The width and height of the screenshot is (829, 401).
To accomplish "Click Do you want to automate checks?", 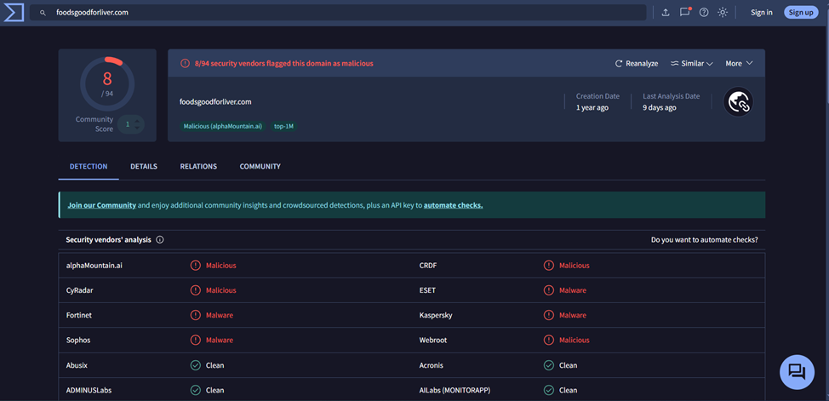I will [x=704, y=239].
